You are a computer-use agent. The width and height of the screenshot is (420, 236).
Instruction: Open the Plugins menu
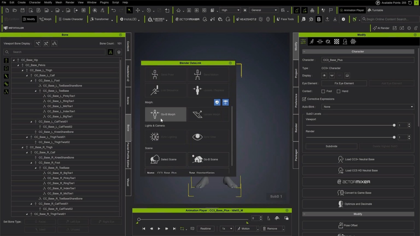click(x=104, y=2)
